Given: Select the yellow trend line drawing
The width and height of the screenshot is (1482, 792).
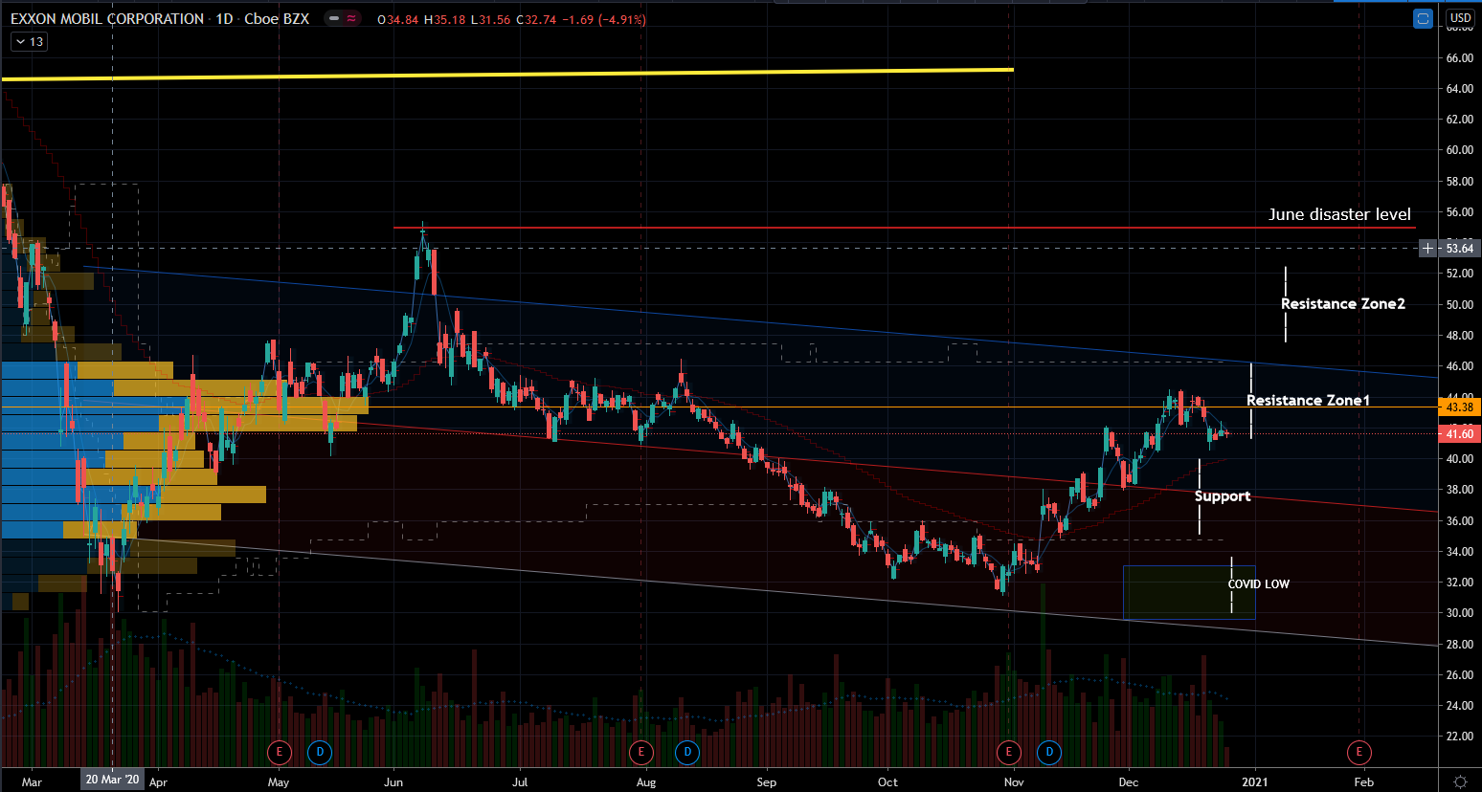Looking at the screenshot, I should (507, 75).
